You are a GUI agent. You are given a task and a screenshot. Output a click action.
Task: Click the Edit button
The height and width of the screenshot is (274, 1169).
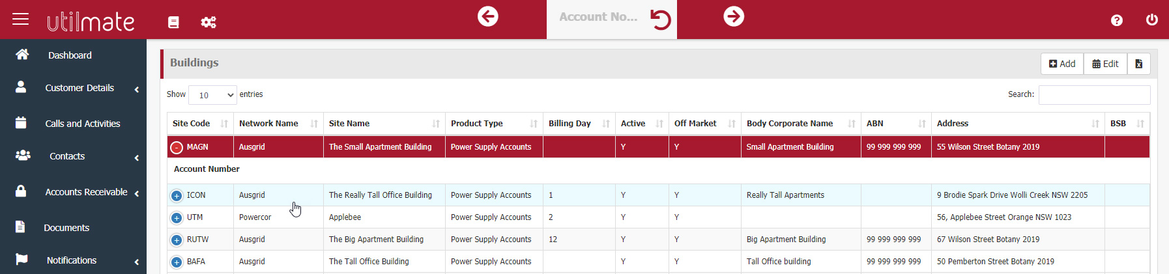pos(1105,64)
